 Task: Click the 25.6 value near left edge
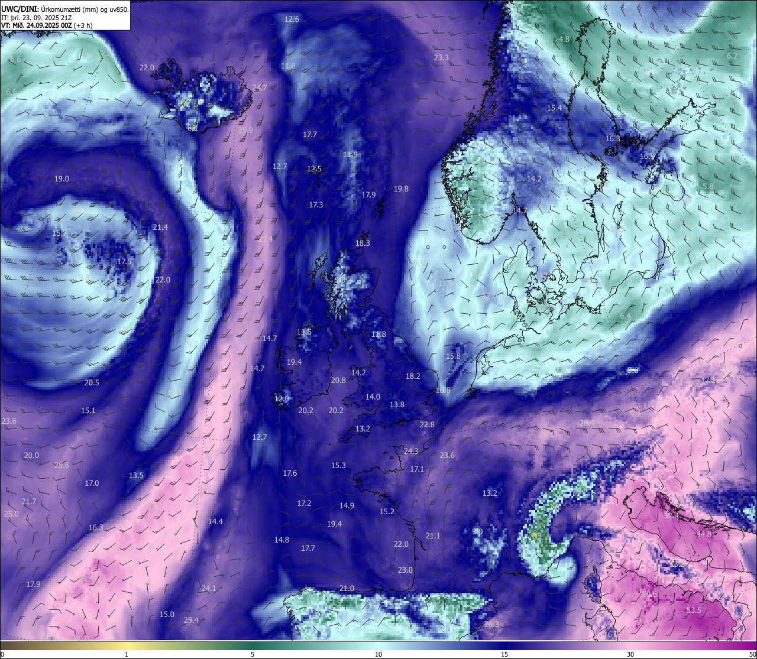[62, 466]
